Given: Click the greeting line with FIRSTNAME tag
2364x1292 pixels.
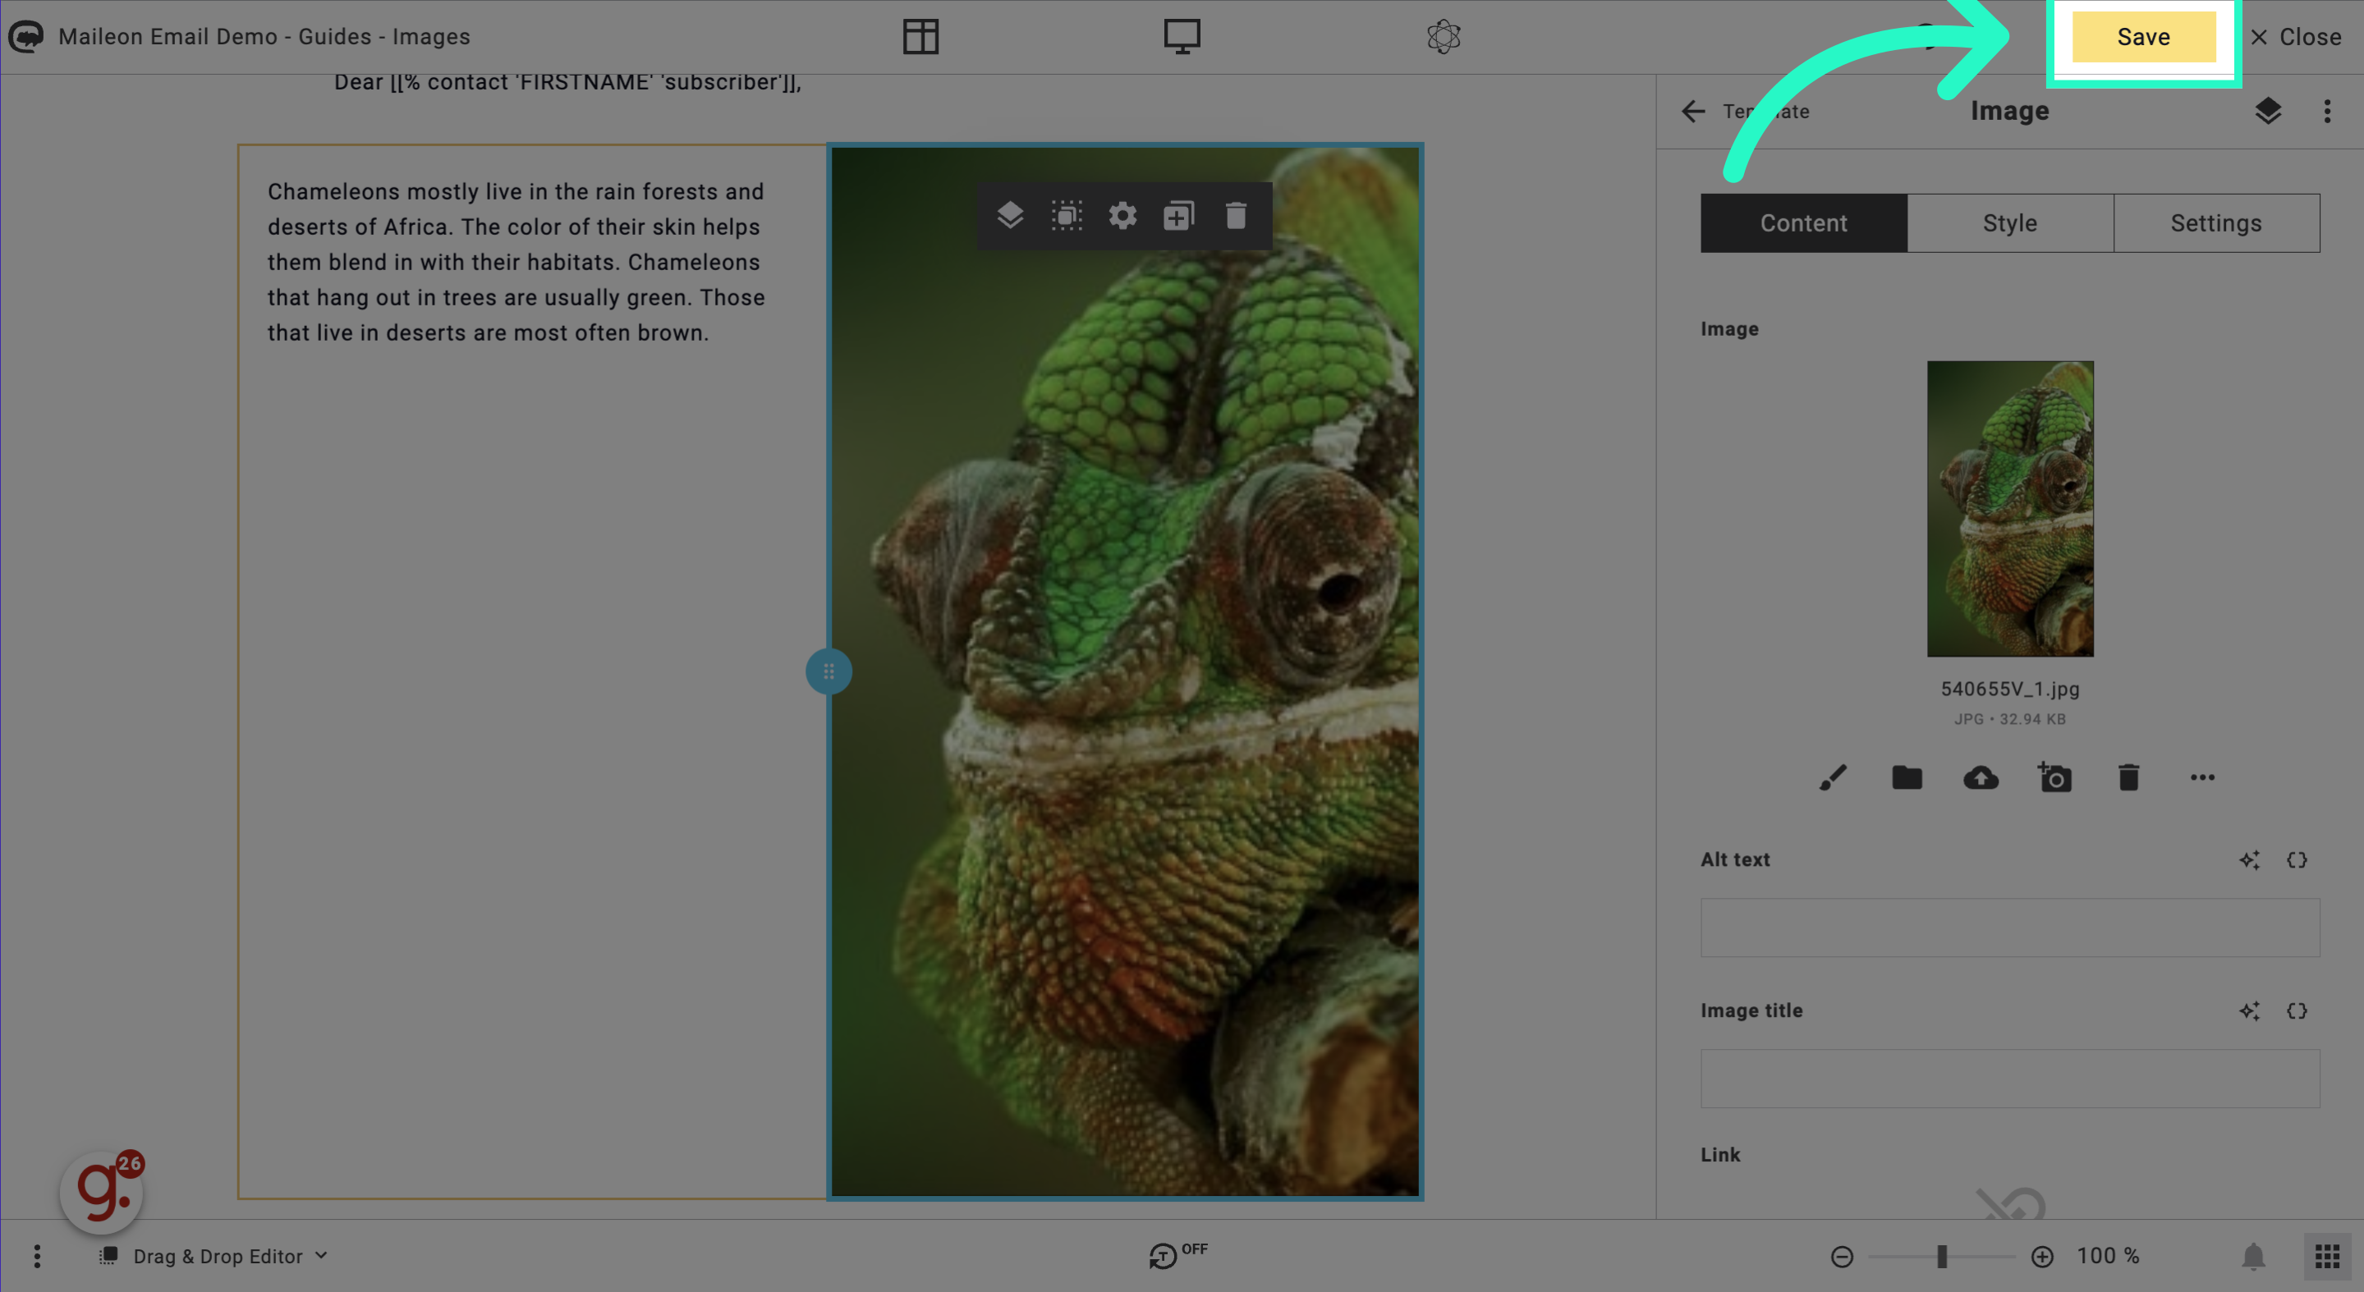Looking at the screenshot, I should tap(567, 83).
